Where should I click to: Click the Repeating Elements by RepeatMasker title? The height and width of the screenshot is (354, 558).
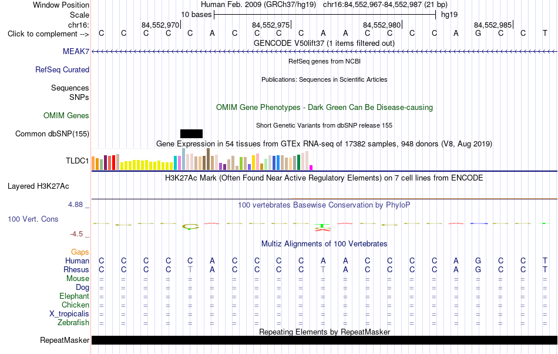pos(324,332)
